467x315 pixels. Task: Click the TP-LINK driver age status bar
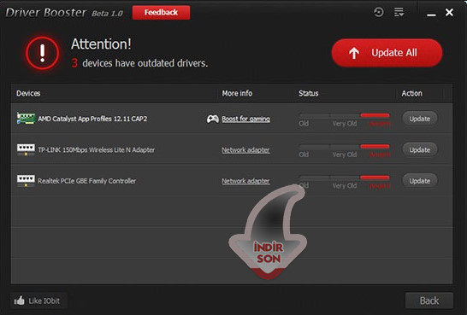point(345,146)
